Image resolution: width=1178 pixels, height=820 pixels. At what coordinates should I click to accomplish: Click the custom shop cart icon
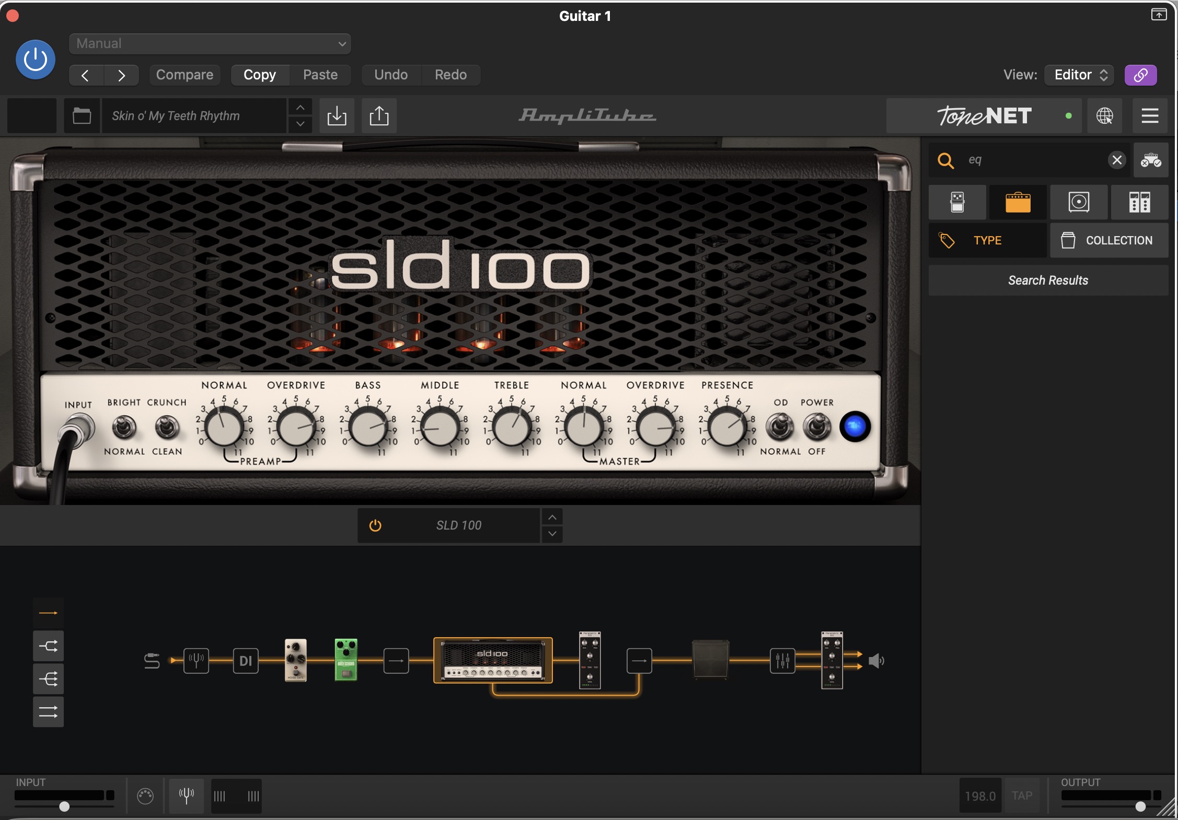(1151, 160)
